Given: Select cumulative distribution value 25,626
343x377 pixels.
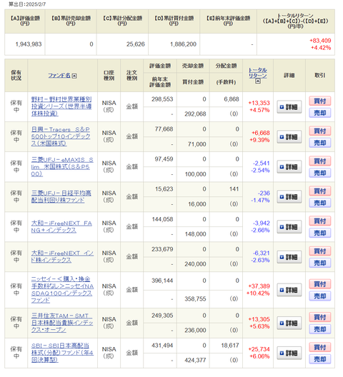Looking at the screenshot, I should coord(136,44).
